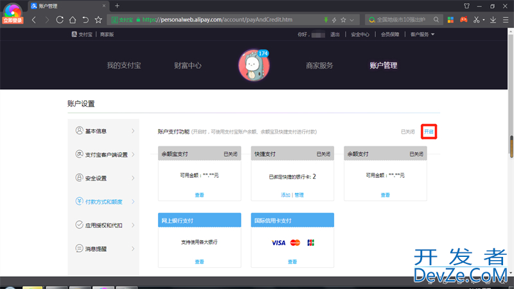Click the chevron beside 安全设置
Viewport: 514px width, 289px height.
coord(133,179)
